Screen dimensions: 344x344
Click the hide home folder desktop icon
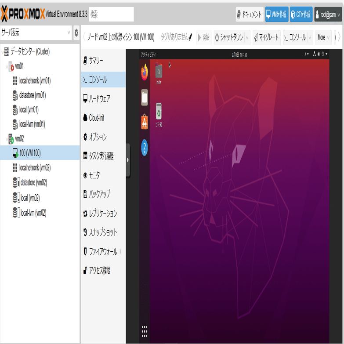[x=159, y=73]
